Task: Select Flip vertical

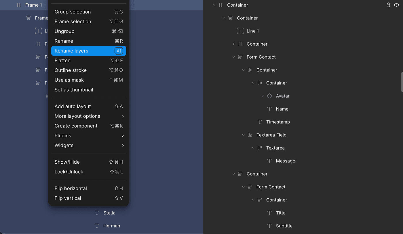Action: (x=89, y=198)
